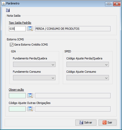This screenshot has height=130, width=122.
Task: Click the Observação description text field
Action: (73, 96)
